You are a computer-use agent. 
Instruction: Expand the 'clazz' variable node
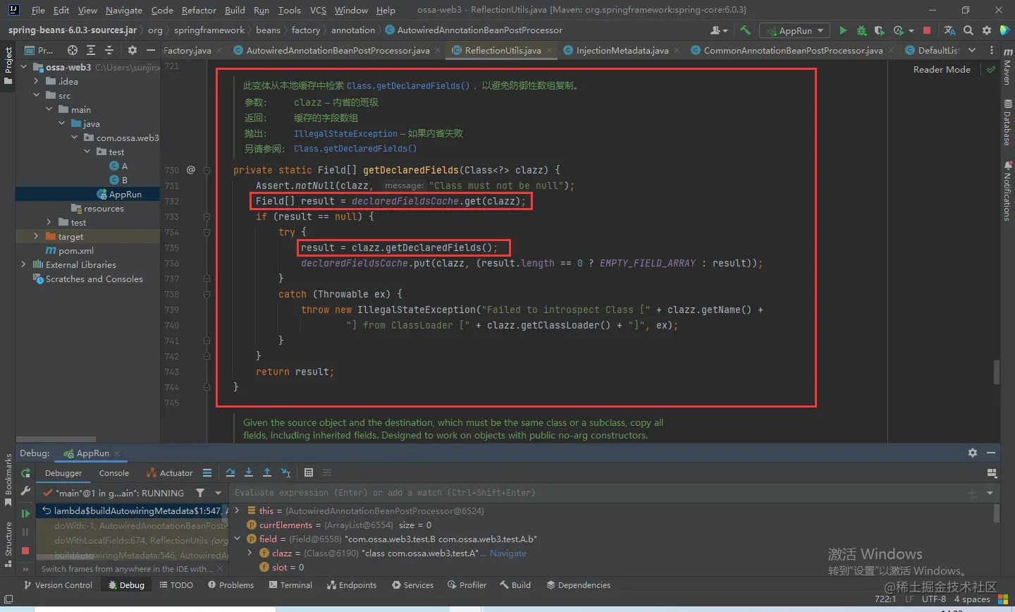pyautogui.click(x=250, y=553)
